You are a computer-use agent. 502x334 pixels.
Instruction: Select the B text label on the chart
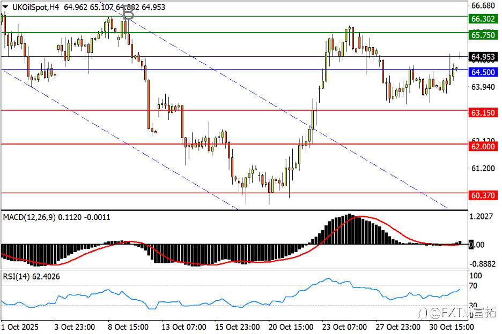[x=128, y=13]
